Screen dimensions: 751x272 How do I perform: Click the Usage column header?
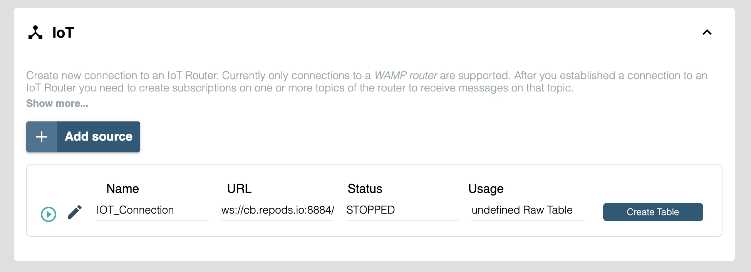point(486,189)
